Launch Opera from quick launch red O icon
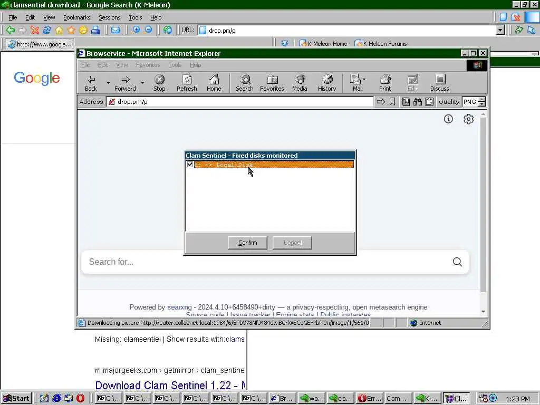This screenshot has width=540, height=405. 80,399
